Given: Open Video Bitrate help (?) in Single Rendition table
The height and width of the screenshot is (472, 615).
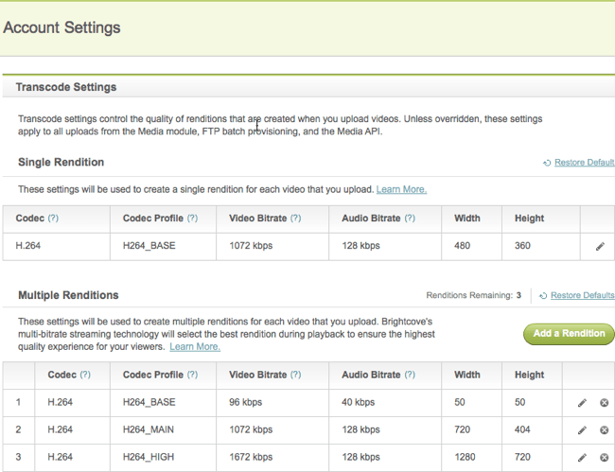Looking at the screenshot, I should click(296, 219).
